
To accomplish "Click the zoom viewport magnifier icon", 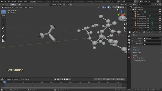I will click(x=125, y=21).
